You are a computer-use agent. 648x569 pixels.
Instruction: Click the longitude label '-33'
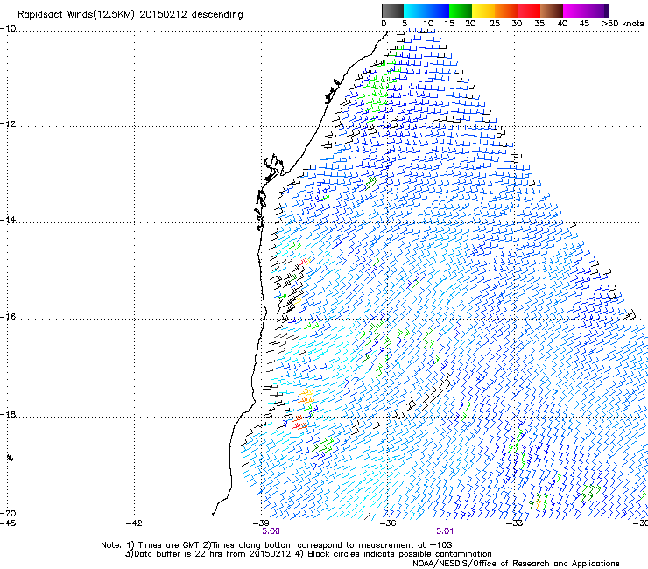[515, 523]
